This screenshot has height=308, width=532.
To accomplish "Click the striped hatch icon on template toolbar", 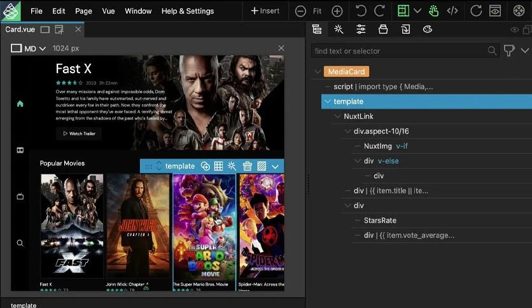I will (262, 166).
